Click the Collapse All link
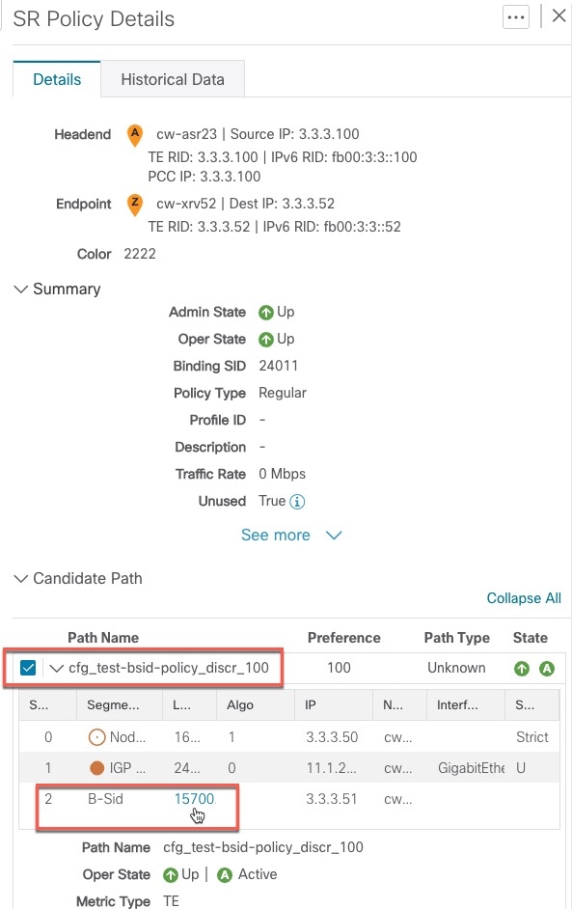The image size is (572, 909). pyautogui.click(x=524, y=598)
